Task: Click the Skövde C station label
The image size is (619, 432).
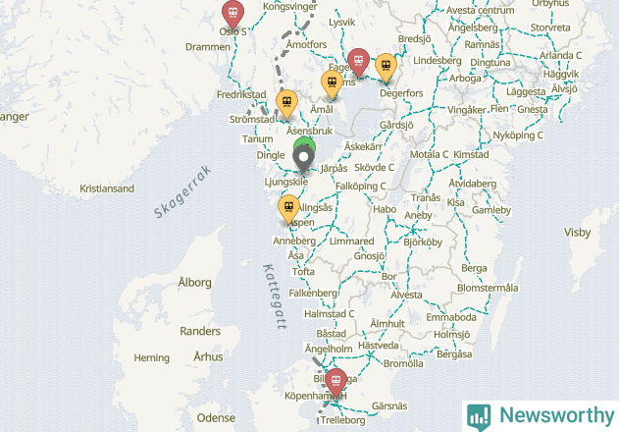Action: (x=374, y=168)
